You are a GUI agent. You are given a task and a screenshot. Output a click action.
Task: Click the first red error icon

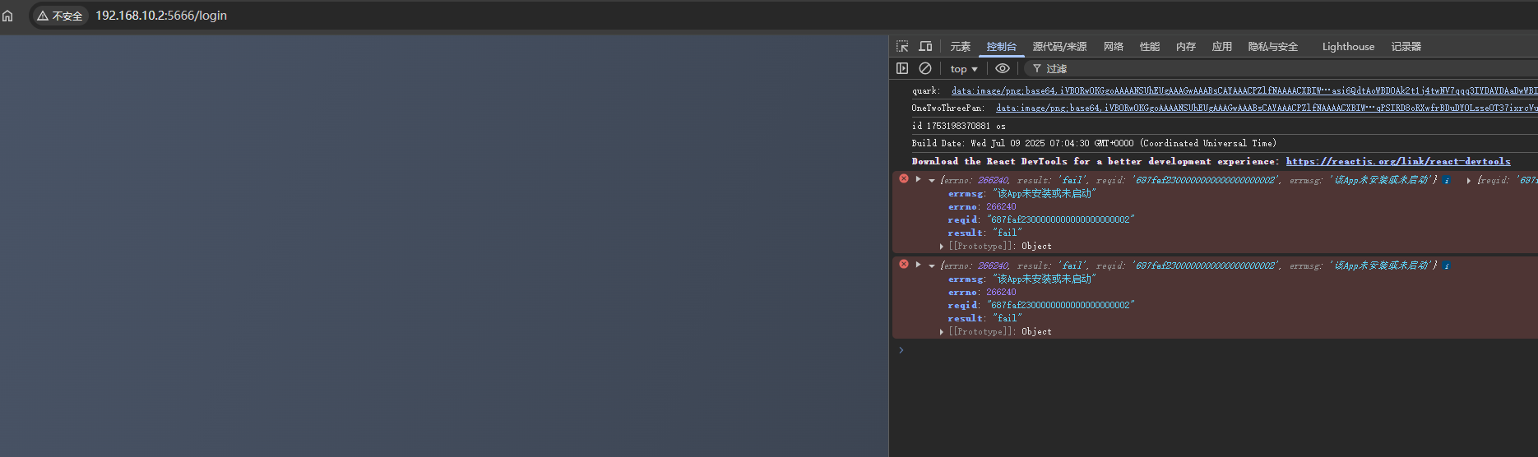[x=904, y=178]
